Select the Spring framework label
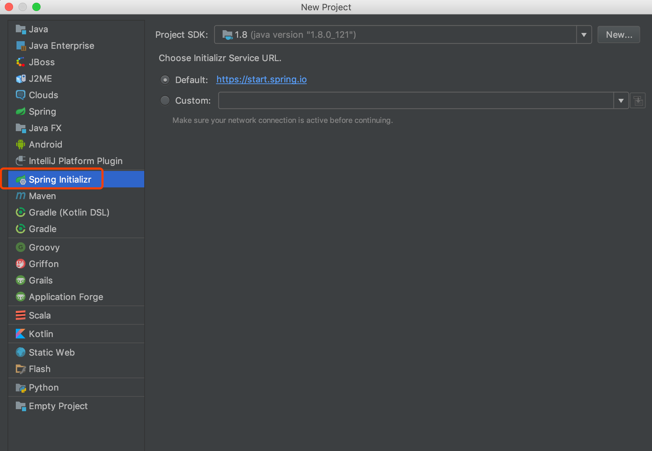Image resolution: width=652 pixels, height=451 pixels. coord(42,112)
